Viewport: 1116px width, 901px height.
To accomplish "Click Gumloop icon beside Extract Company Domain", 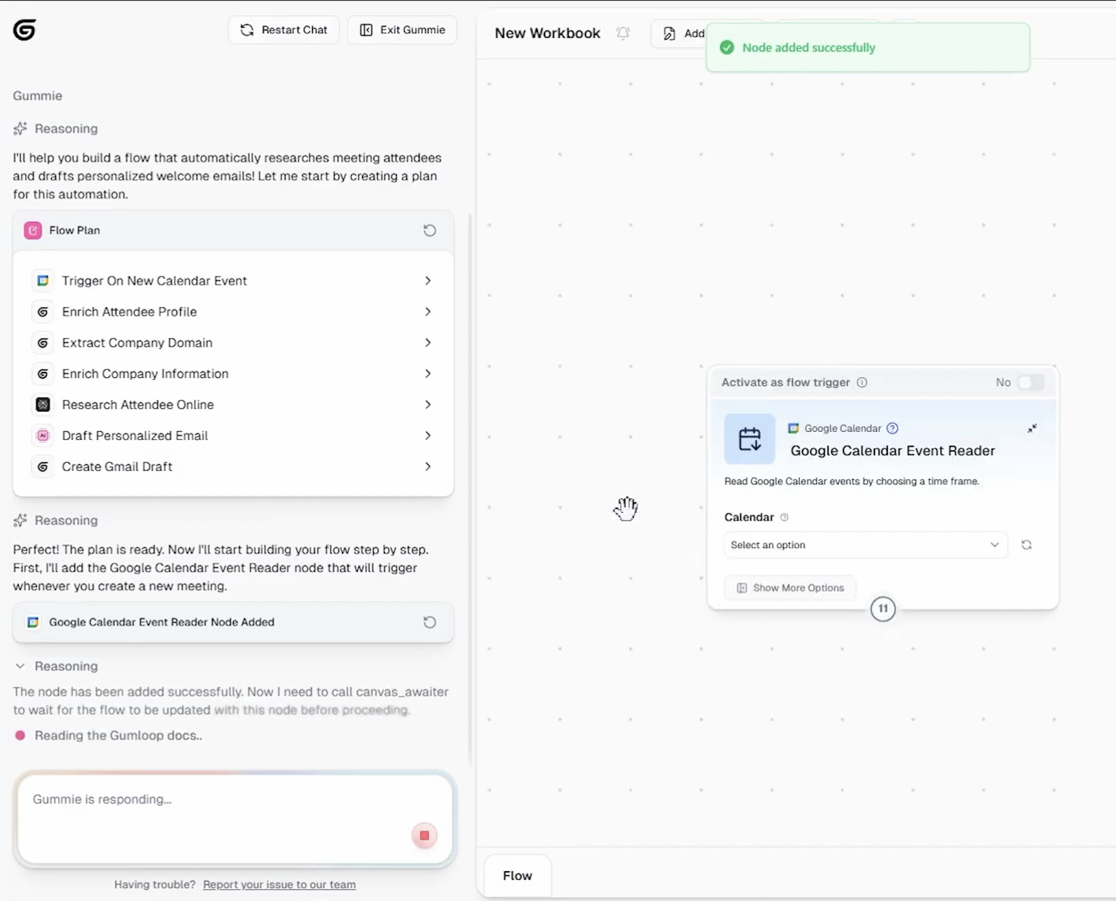I will coord(43,343).
